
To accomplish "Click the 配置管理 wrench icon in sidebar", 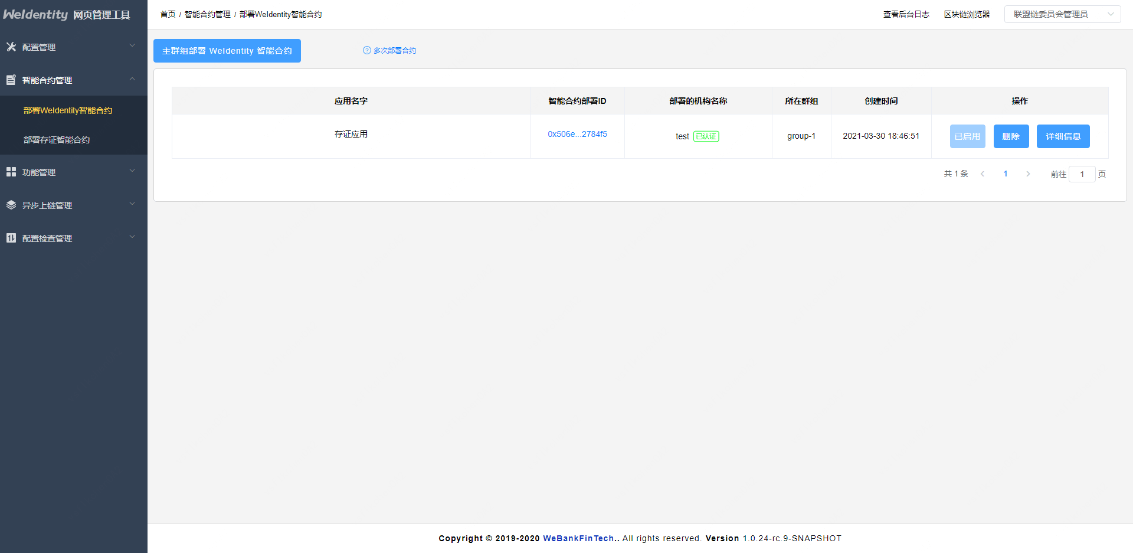I will pos(11,47).
